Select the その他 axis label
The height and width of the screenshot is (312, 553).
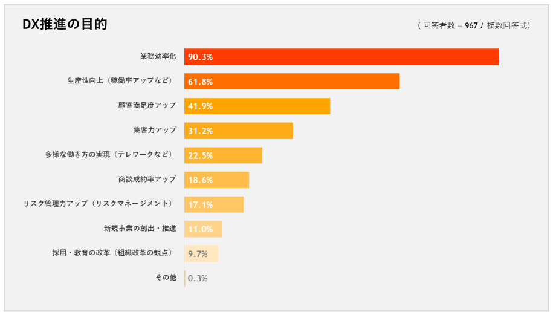(166, 278)
